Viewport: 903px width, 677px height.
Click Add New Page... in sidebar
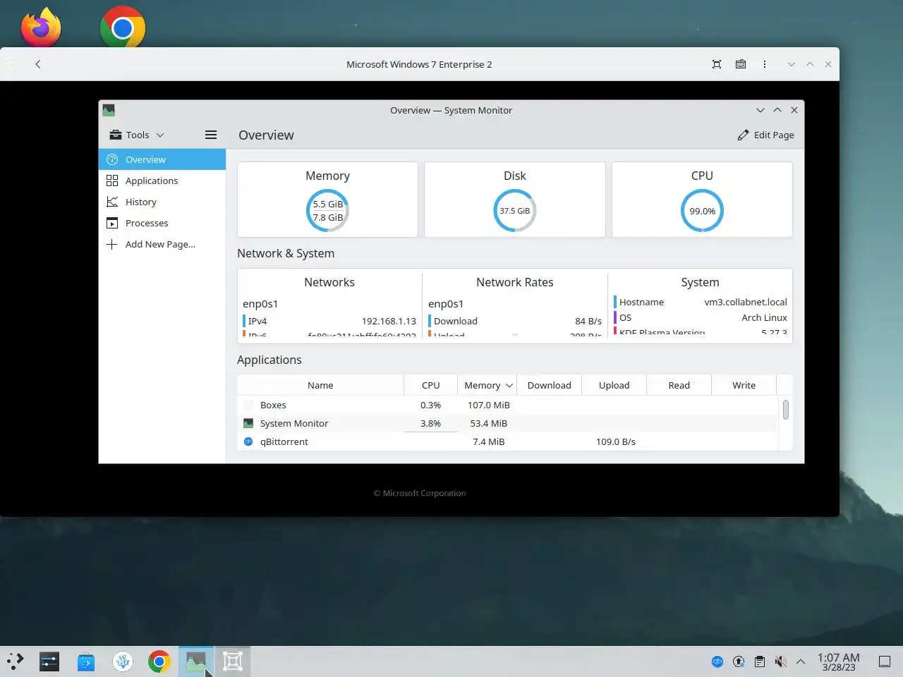pyautogui.click(x=162, y=244)
